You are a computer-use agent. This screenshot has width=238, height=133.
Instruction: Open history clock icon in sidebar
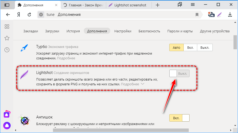point(7,50)
